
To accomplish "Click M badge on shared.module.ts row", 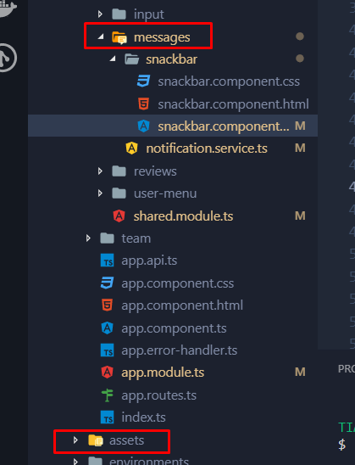I will [x=300, y=216].
